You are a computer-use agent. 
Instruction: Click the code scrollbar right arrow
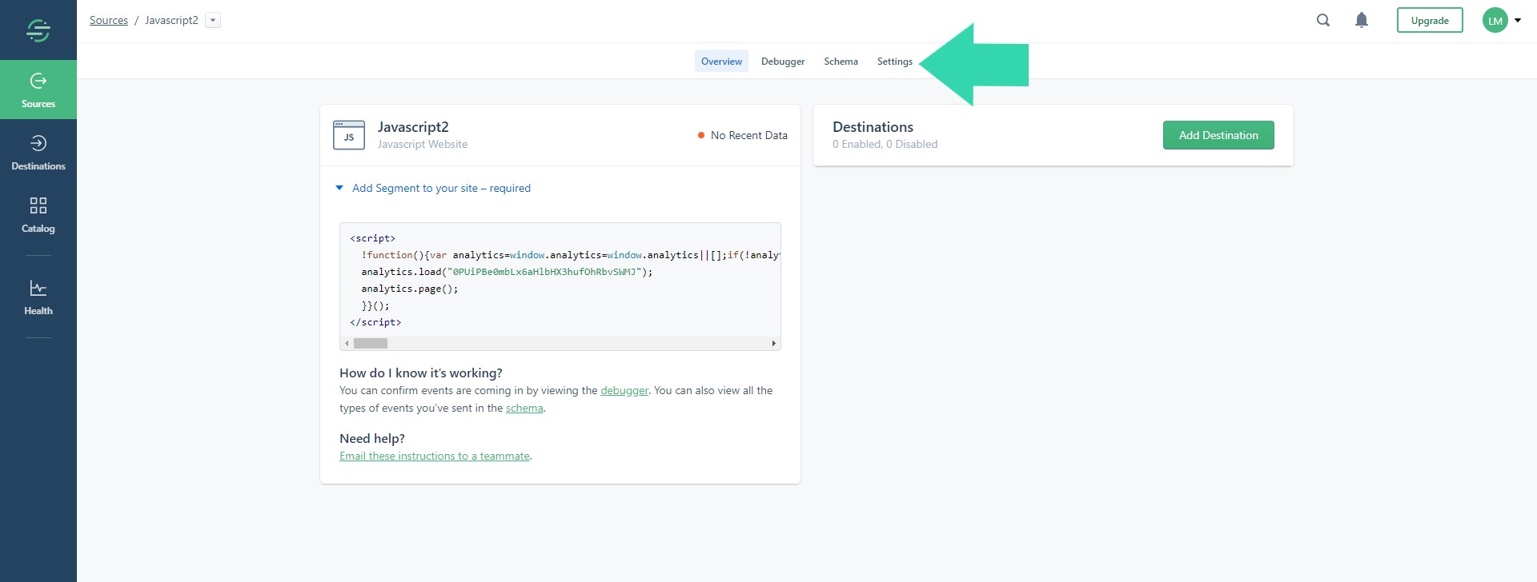(773, 344)
